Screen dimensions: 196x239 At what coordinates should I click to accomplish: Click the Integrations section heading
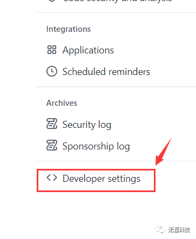(x=69, y=29)
